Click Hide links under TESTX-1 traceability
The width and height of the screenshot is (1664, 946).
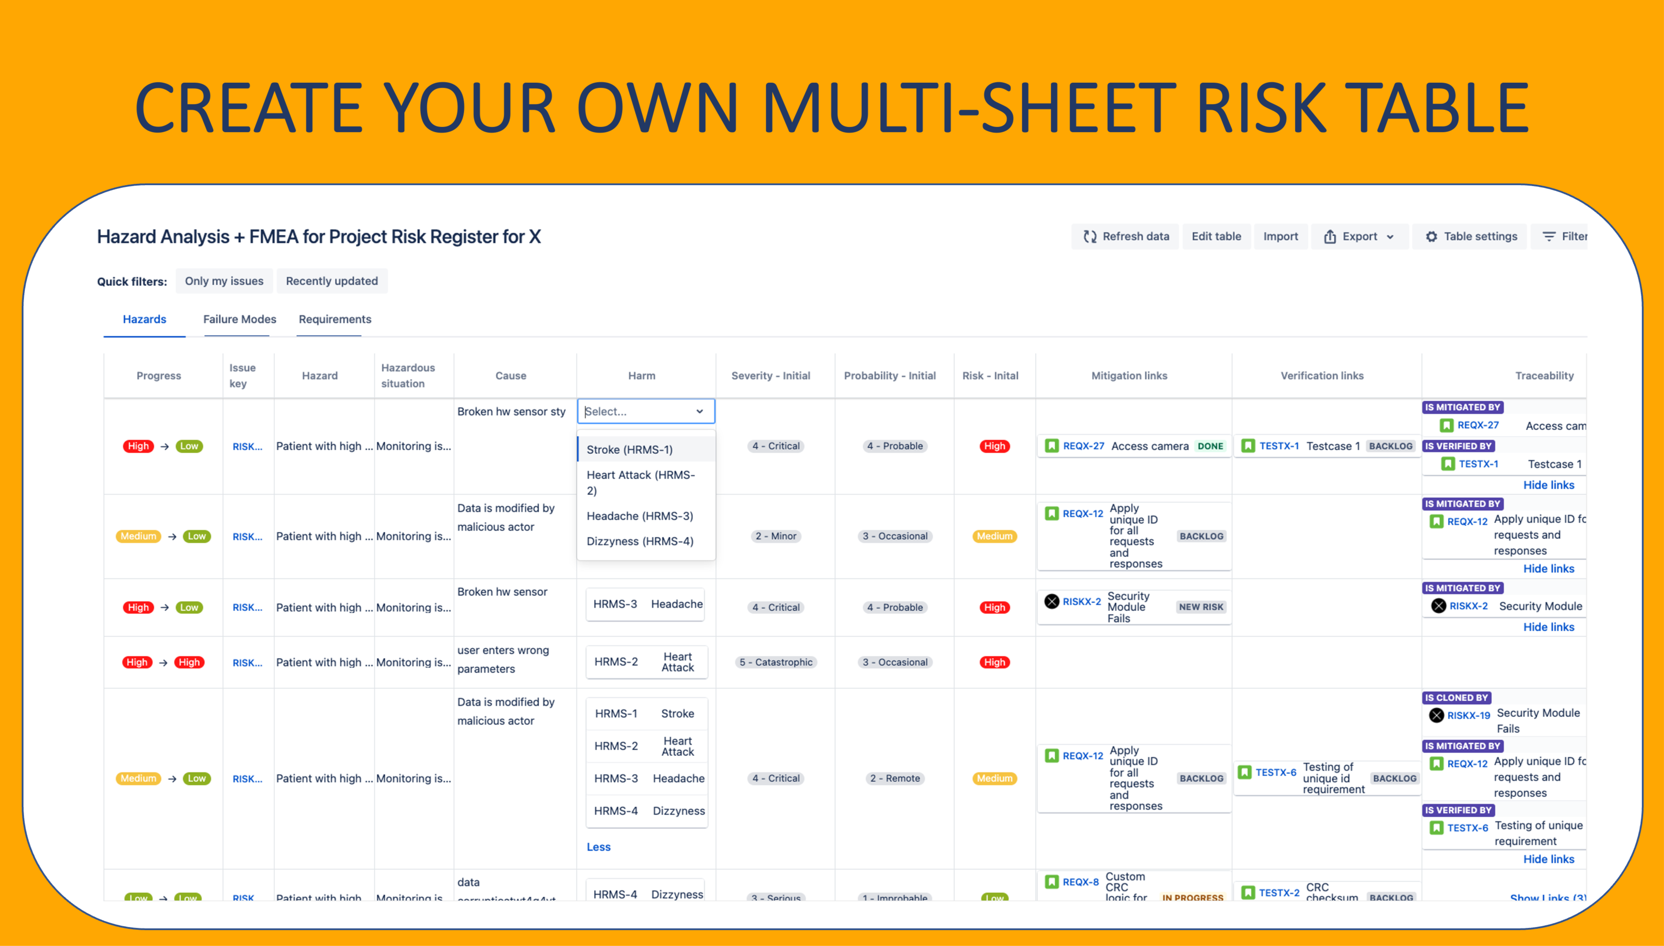coord(1548,485)
